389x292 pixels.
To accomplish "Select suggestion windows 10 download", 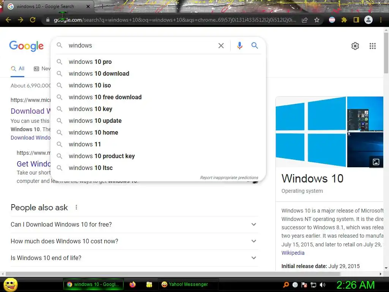I will tap(158, 73).
